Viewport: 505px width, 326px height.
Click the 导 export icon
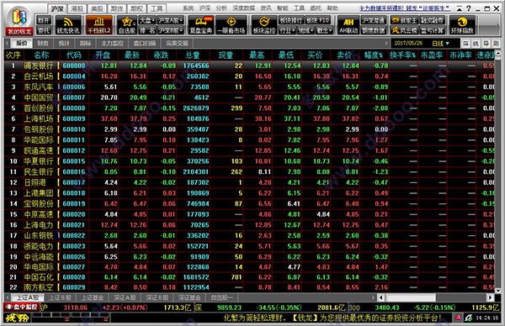pos(486,44)
